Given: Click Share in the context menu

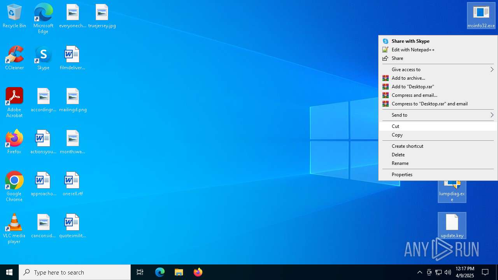Looking at the screenshot, I should click(438, 58).
